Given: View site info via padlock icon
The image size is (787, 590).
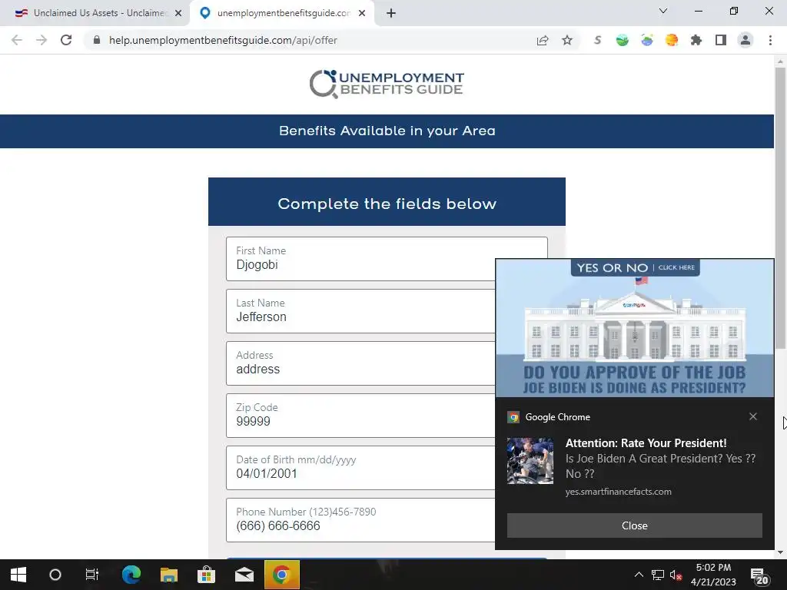Looking at the screenshot, I should pyautogui.click(x=97, y=40).
